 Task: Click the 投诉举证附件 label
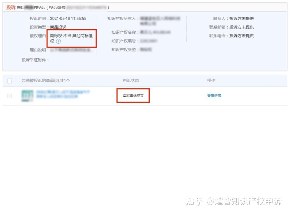[35, 60]
